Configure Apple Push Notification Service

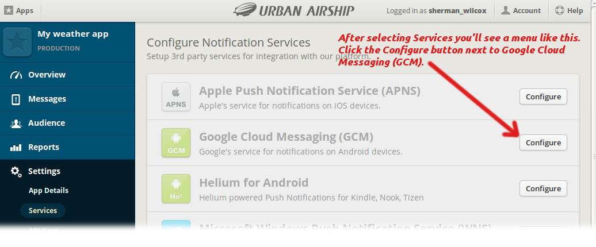click(543, 97)
